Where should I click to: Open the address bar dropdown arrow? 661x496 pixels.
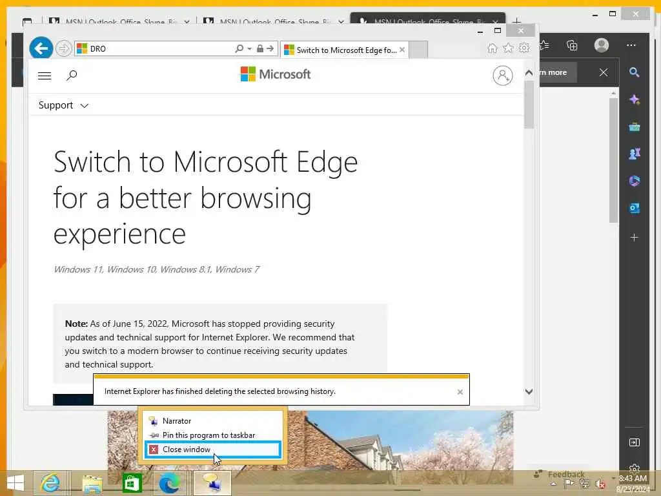point(250,48)
